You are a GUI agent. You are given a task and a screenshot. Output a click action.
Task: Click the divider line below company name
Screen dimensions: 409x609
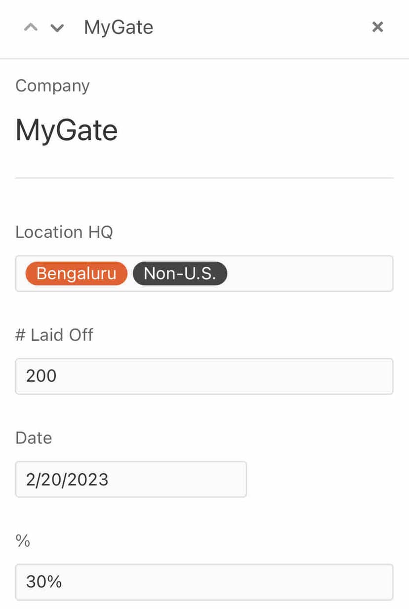coord(204,177)
